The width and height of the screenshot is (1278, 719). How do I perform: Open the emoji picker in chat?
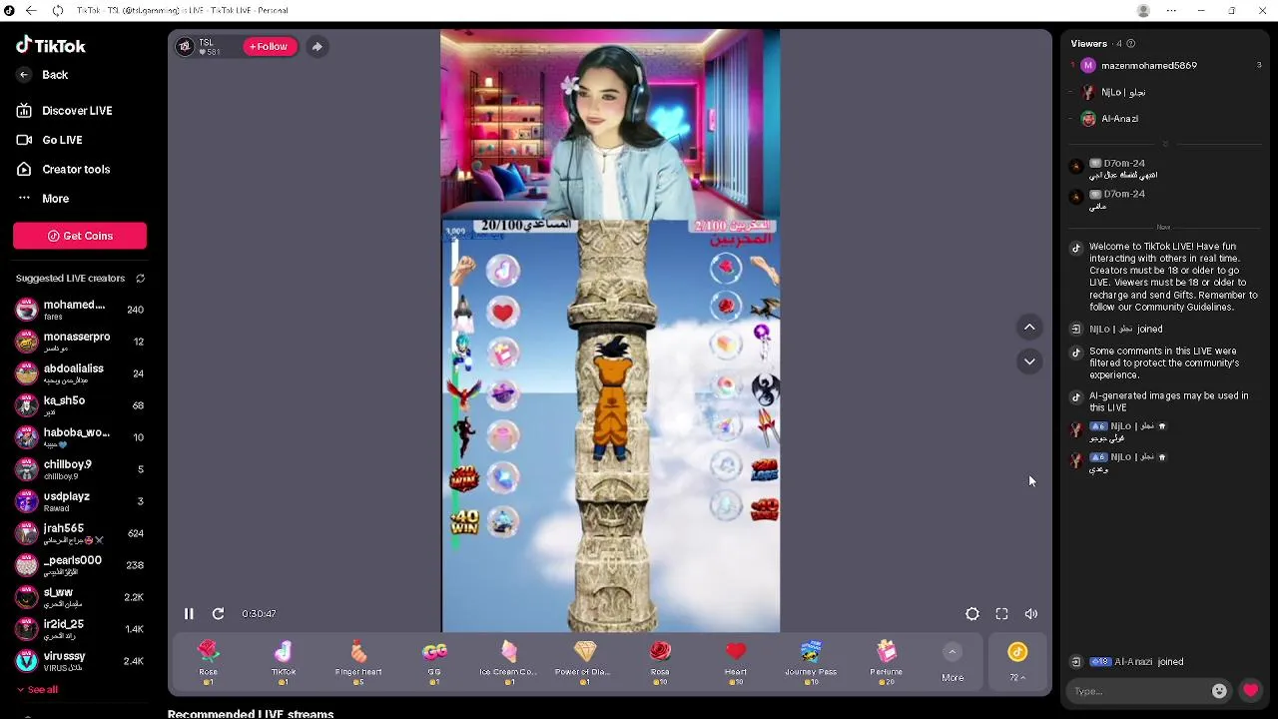click(x=1219, y=691)
